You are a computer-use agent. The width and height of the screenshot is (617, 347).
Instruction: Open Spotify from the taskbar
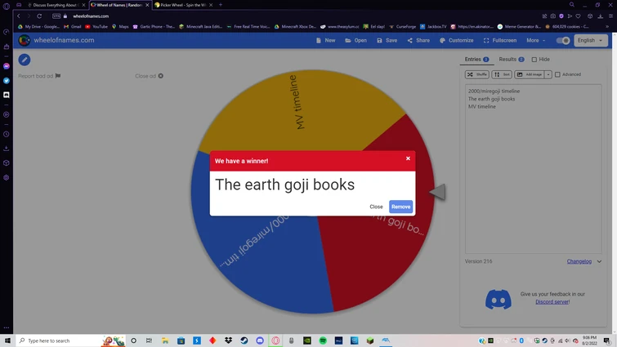tap(323, 340)
